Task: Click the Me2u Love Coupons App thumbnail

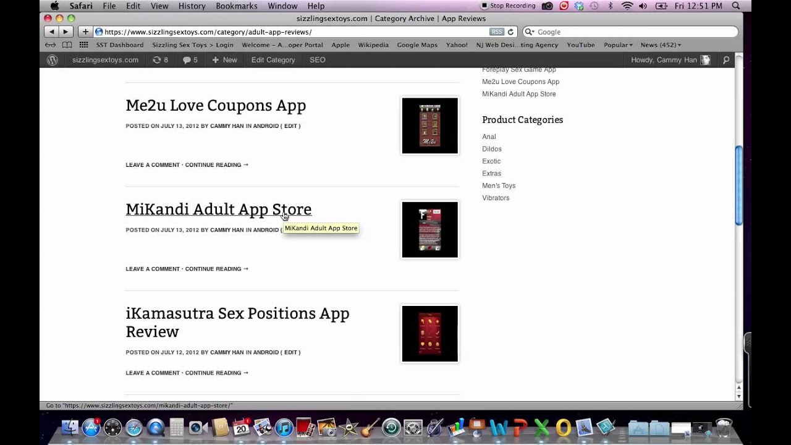Action: [430, 125]
